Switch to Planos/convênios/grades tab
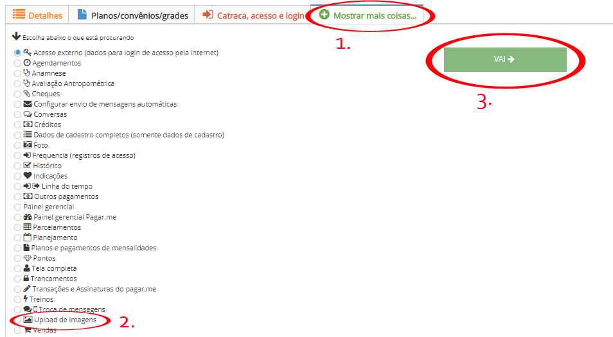613x337 pixels. click(132, 15)
